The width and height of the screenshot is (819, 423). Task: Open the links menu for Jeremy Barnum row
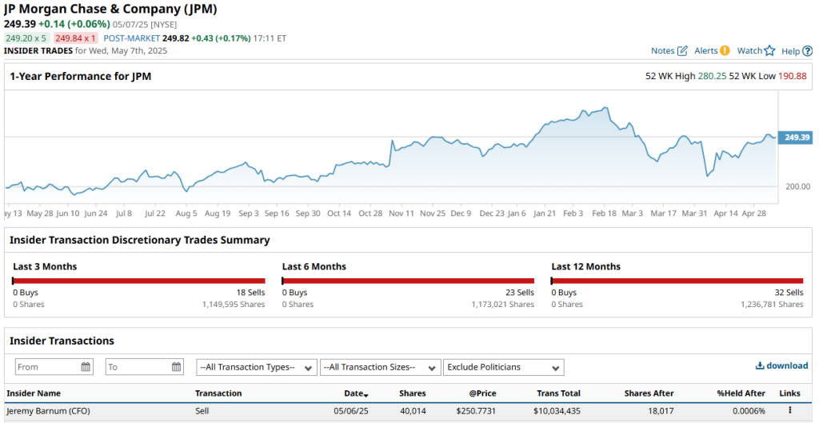click(x=789, y=410)
